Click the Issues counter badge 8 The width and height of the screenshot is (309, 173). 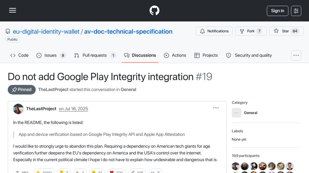63,55
